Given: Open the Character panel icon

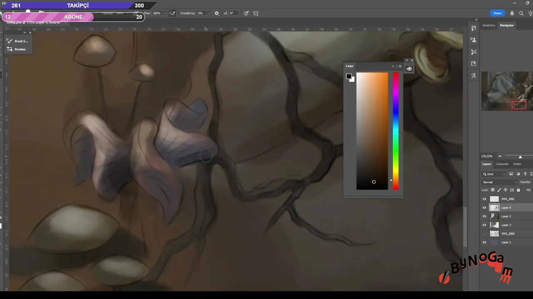Looking at the screenshot, I should click(x=473, y=76).
